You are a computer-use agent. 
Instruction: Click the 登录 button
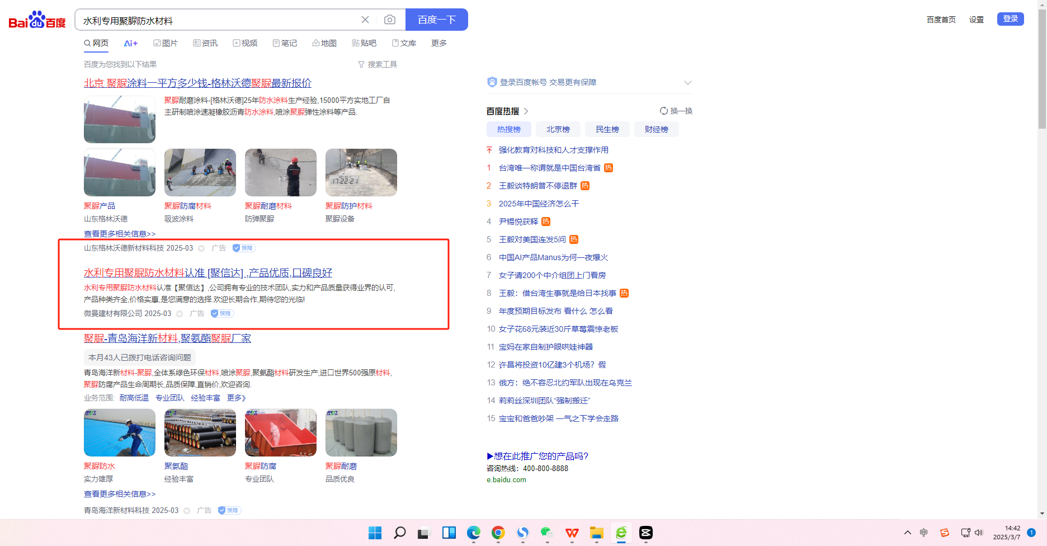pos(1011,19)
